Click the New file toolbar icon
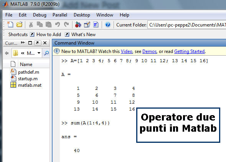Viewport: 226px width, 162px height. (x=10, y=25)
